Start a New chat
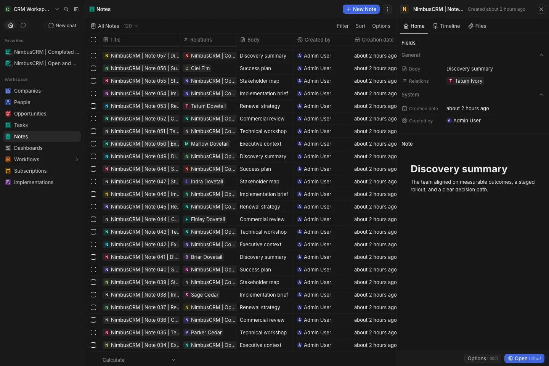This screenshot has height=366, width=549. tap(62, 25)
